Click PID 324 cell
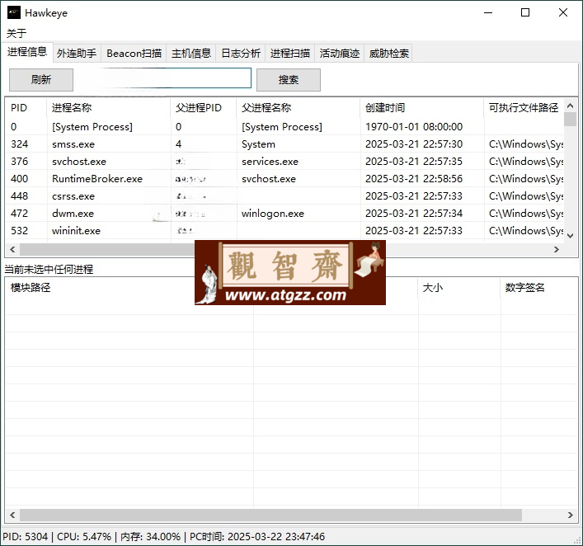The image size is (583, 546). (19, 144)
